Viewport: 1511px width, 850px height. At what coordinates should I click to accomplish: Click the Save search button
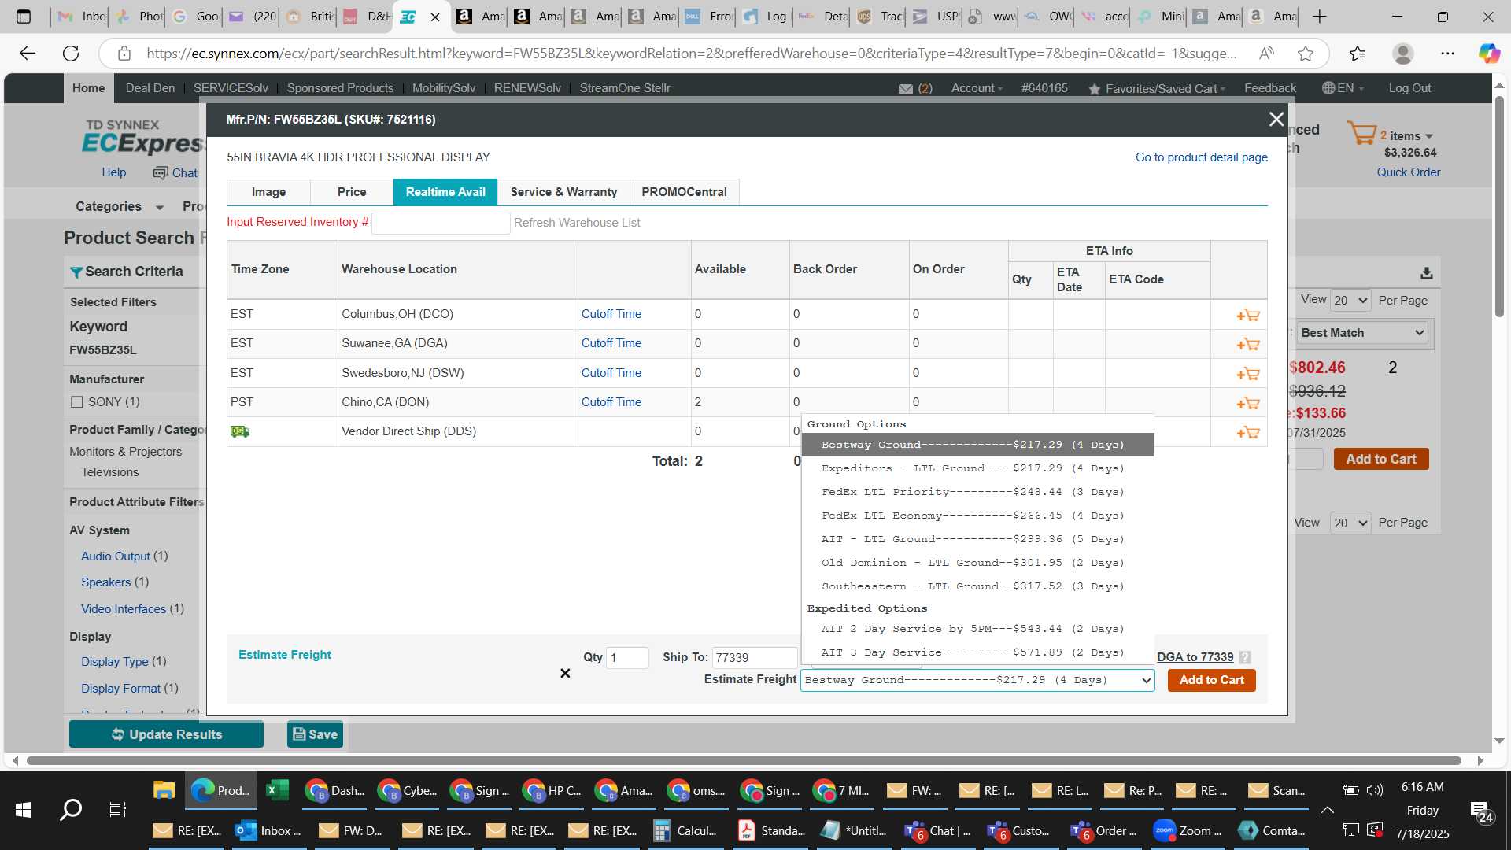315,734
